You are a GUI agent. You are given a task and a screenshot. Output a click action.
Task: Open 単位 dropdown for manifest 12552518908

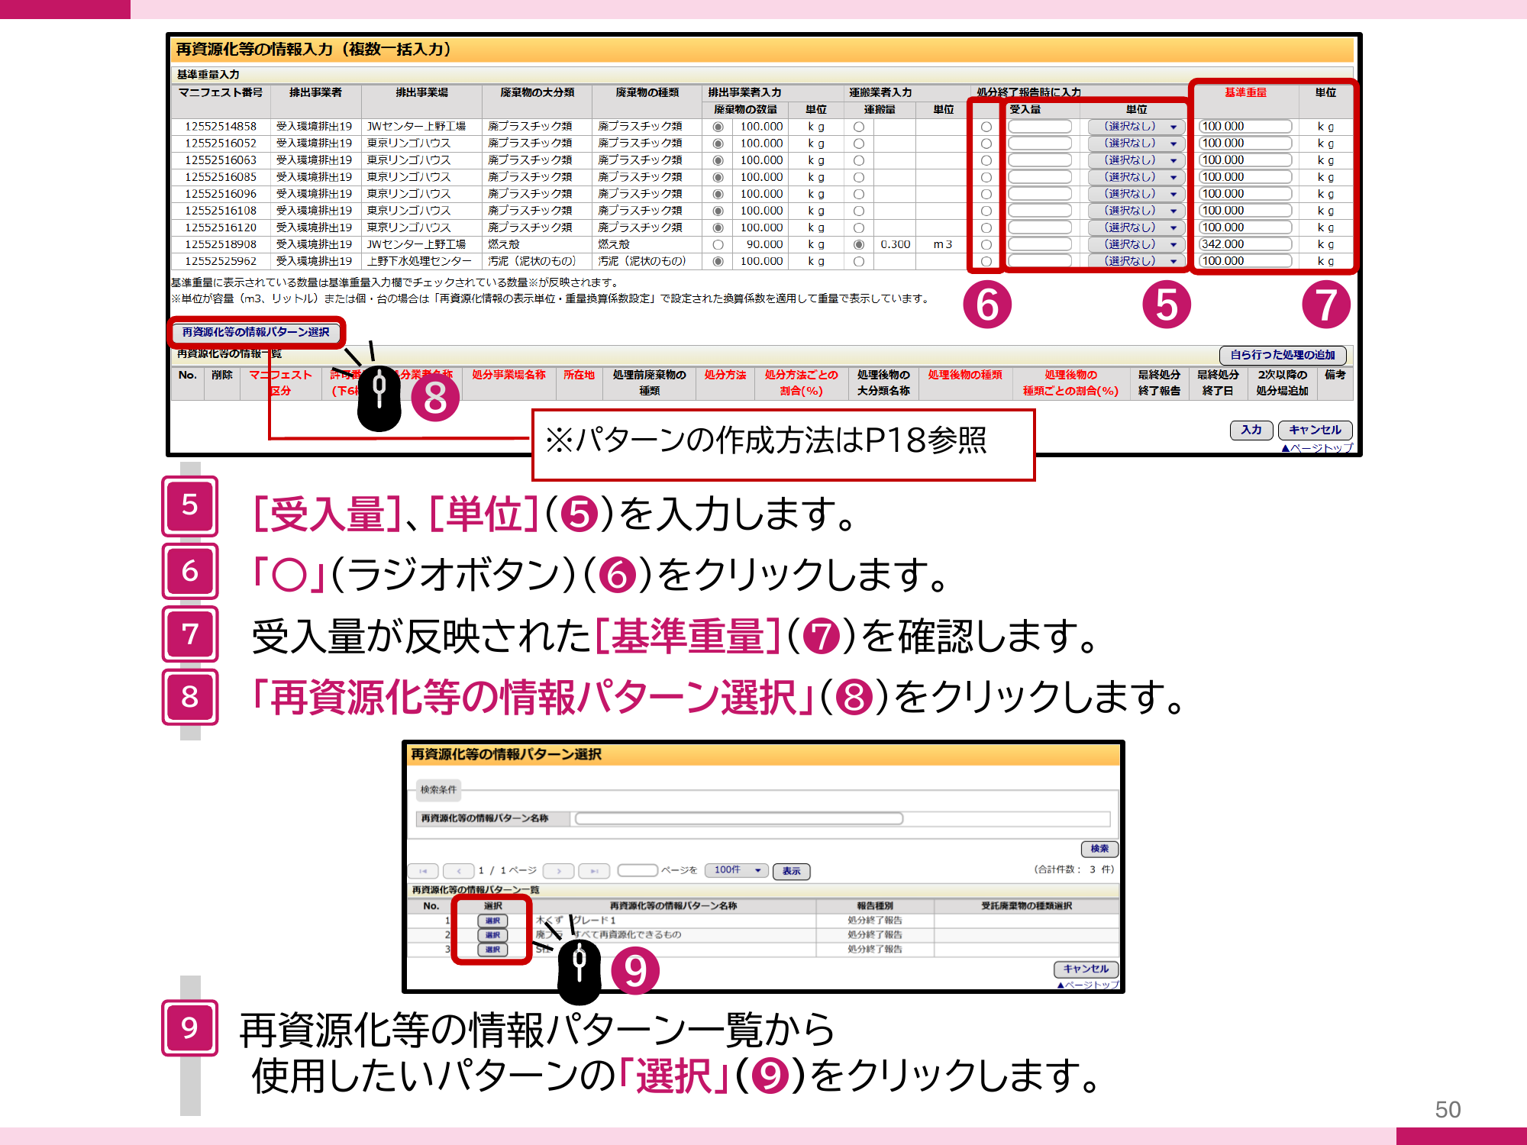point(1136,244)
